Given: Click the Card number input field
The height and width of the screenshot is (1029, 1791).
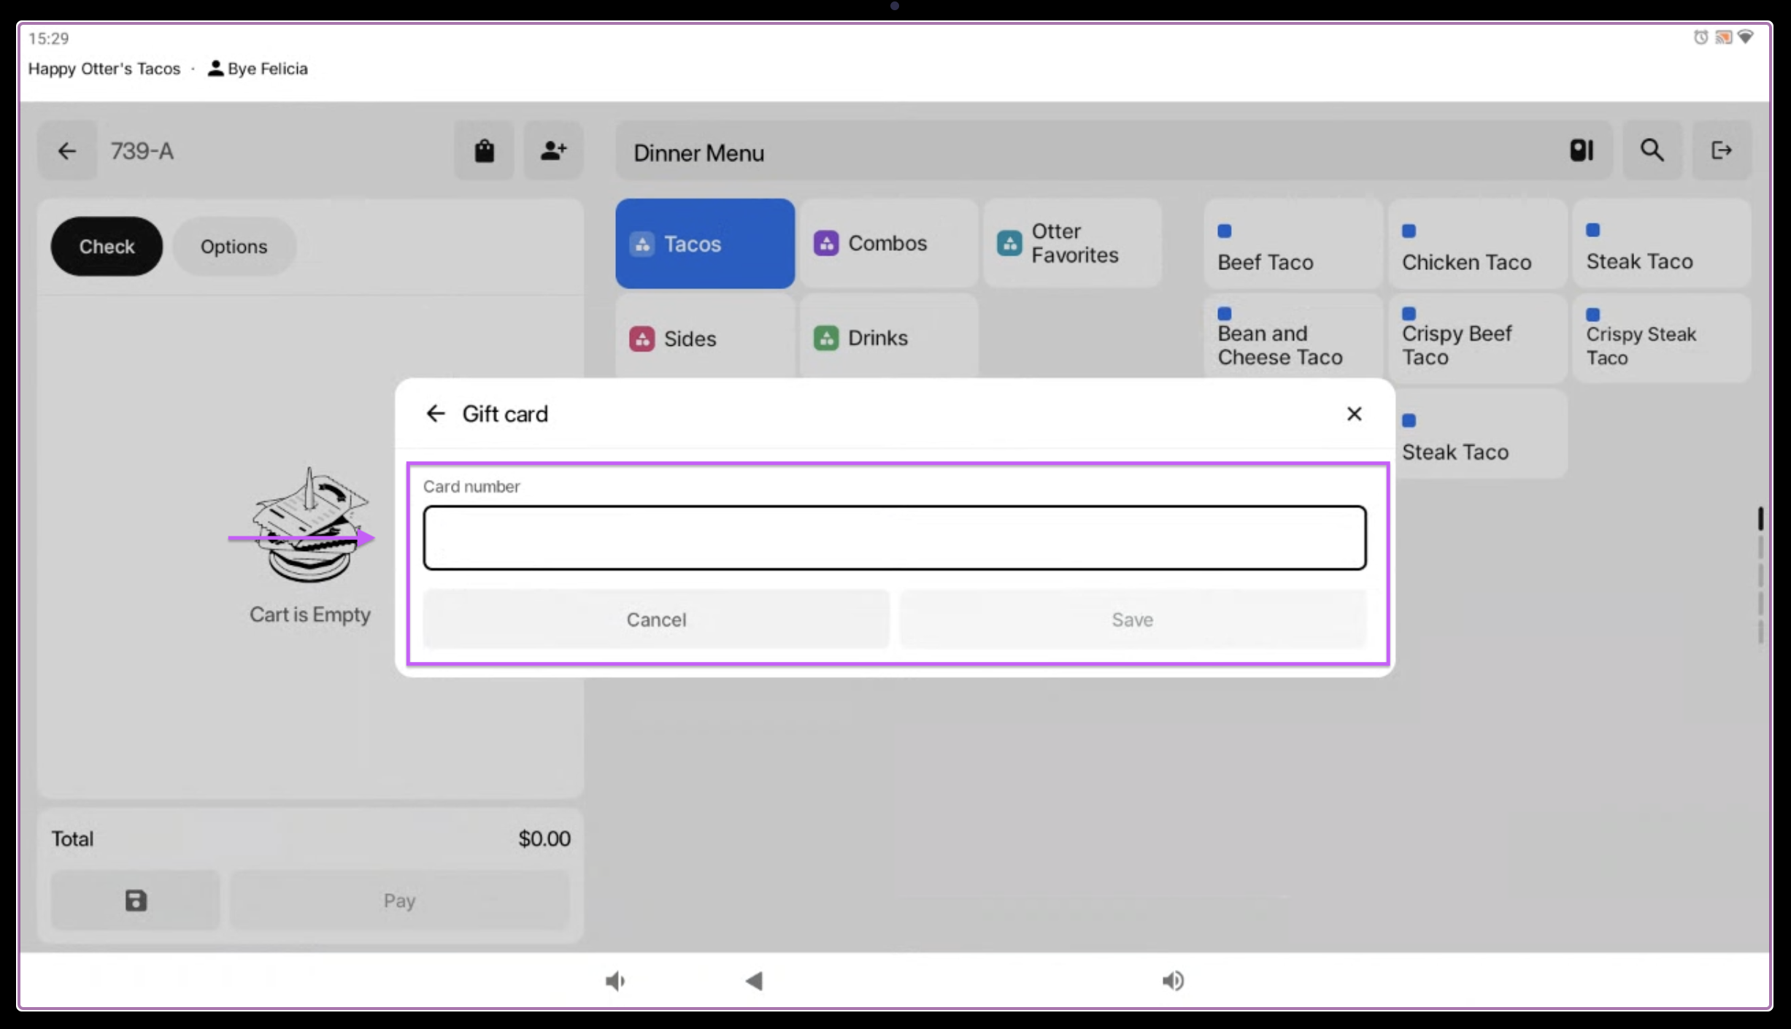Looking at the screenshot, I should 894,538.
